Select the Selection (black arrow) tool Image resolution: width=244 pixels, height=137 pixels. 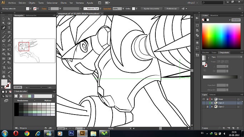4,19
